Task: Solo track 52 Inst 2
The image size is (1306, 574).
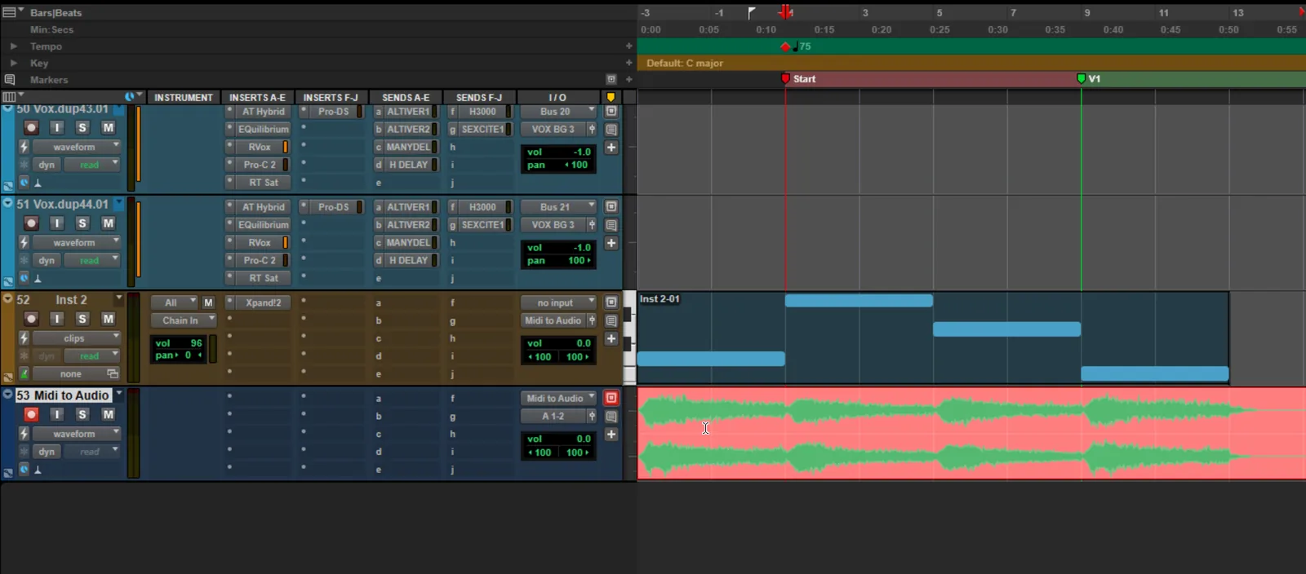Action: (82, 319)
